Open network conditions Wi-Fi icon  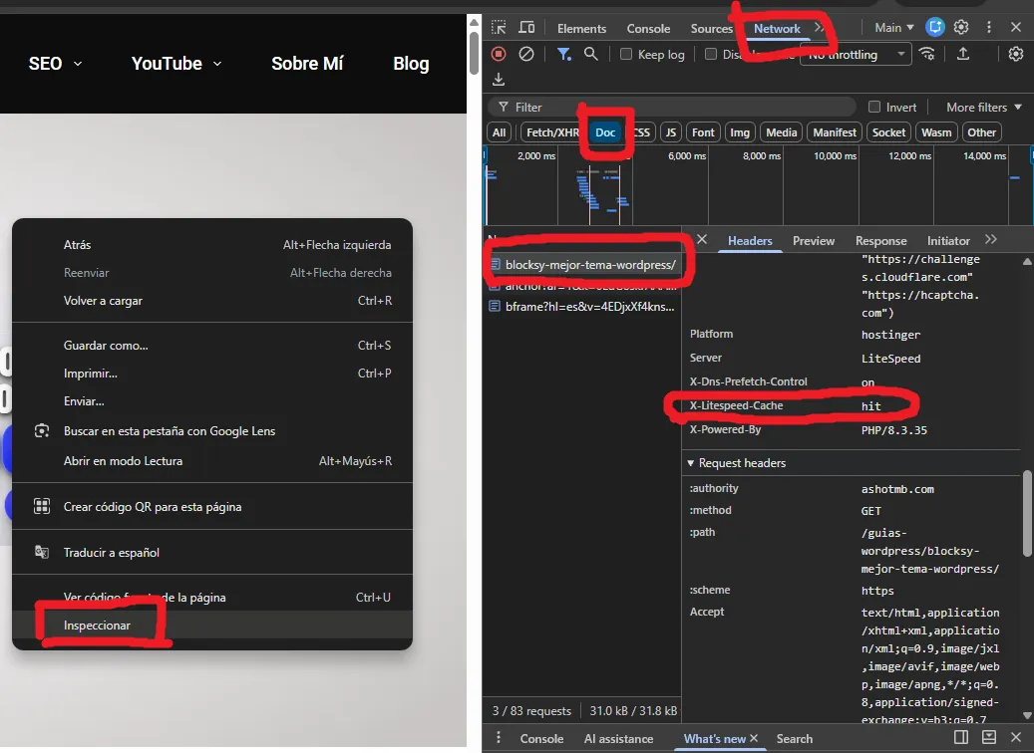[x=927, y=54]
